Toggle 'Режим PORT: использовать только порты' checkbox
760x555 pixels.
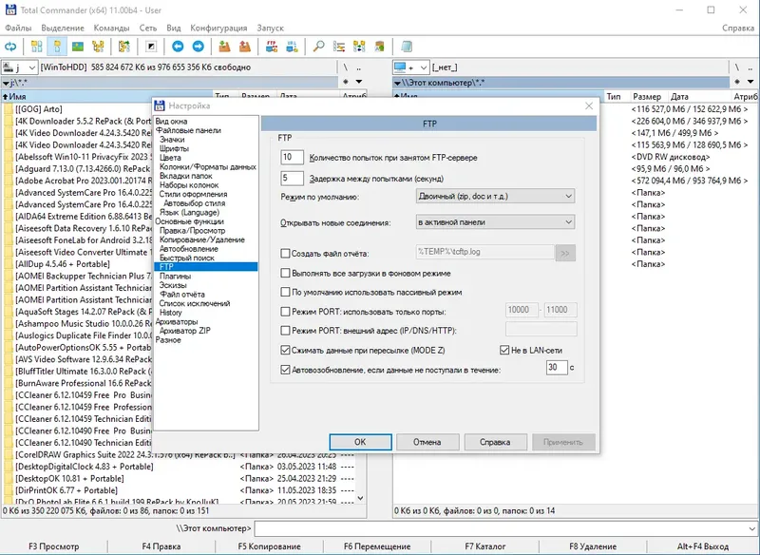(x=286, y=311)
